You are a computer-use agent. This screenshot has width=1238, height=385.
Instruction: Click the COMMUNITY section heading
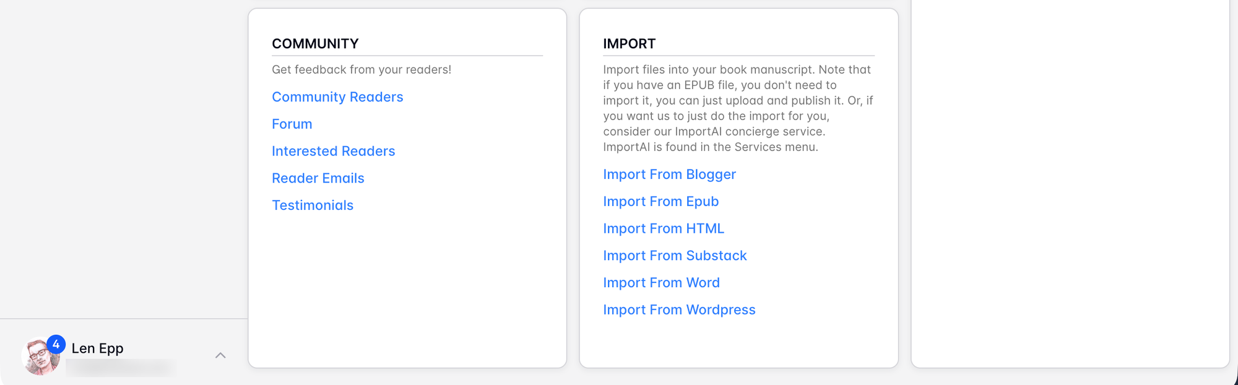pyautogui.click(x=315, y=44)
